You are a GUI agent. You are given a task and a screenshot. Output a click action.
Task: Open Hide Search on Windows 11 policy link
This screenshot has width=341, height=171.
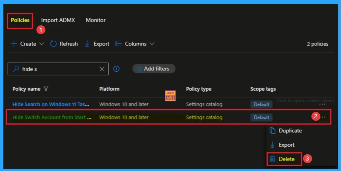51,104
